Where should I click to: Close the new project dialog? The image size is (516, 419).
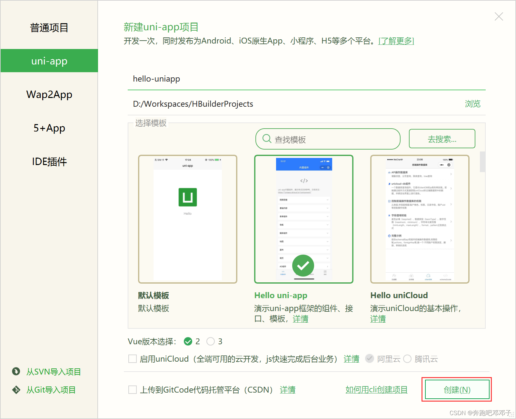pos(499,16)
